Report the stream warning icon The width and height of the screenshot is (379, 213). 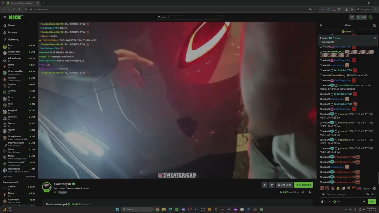tap(310, 192)
